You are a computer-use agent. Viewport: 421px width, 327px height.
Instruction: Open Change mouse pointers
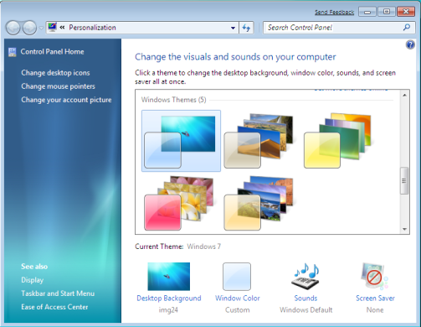(x=58, y=86)
